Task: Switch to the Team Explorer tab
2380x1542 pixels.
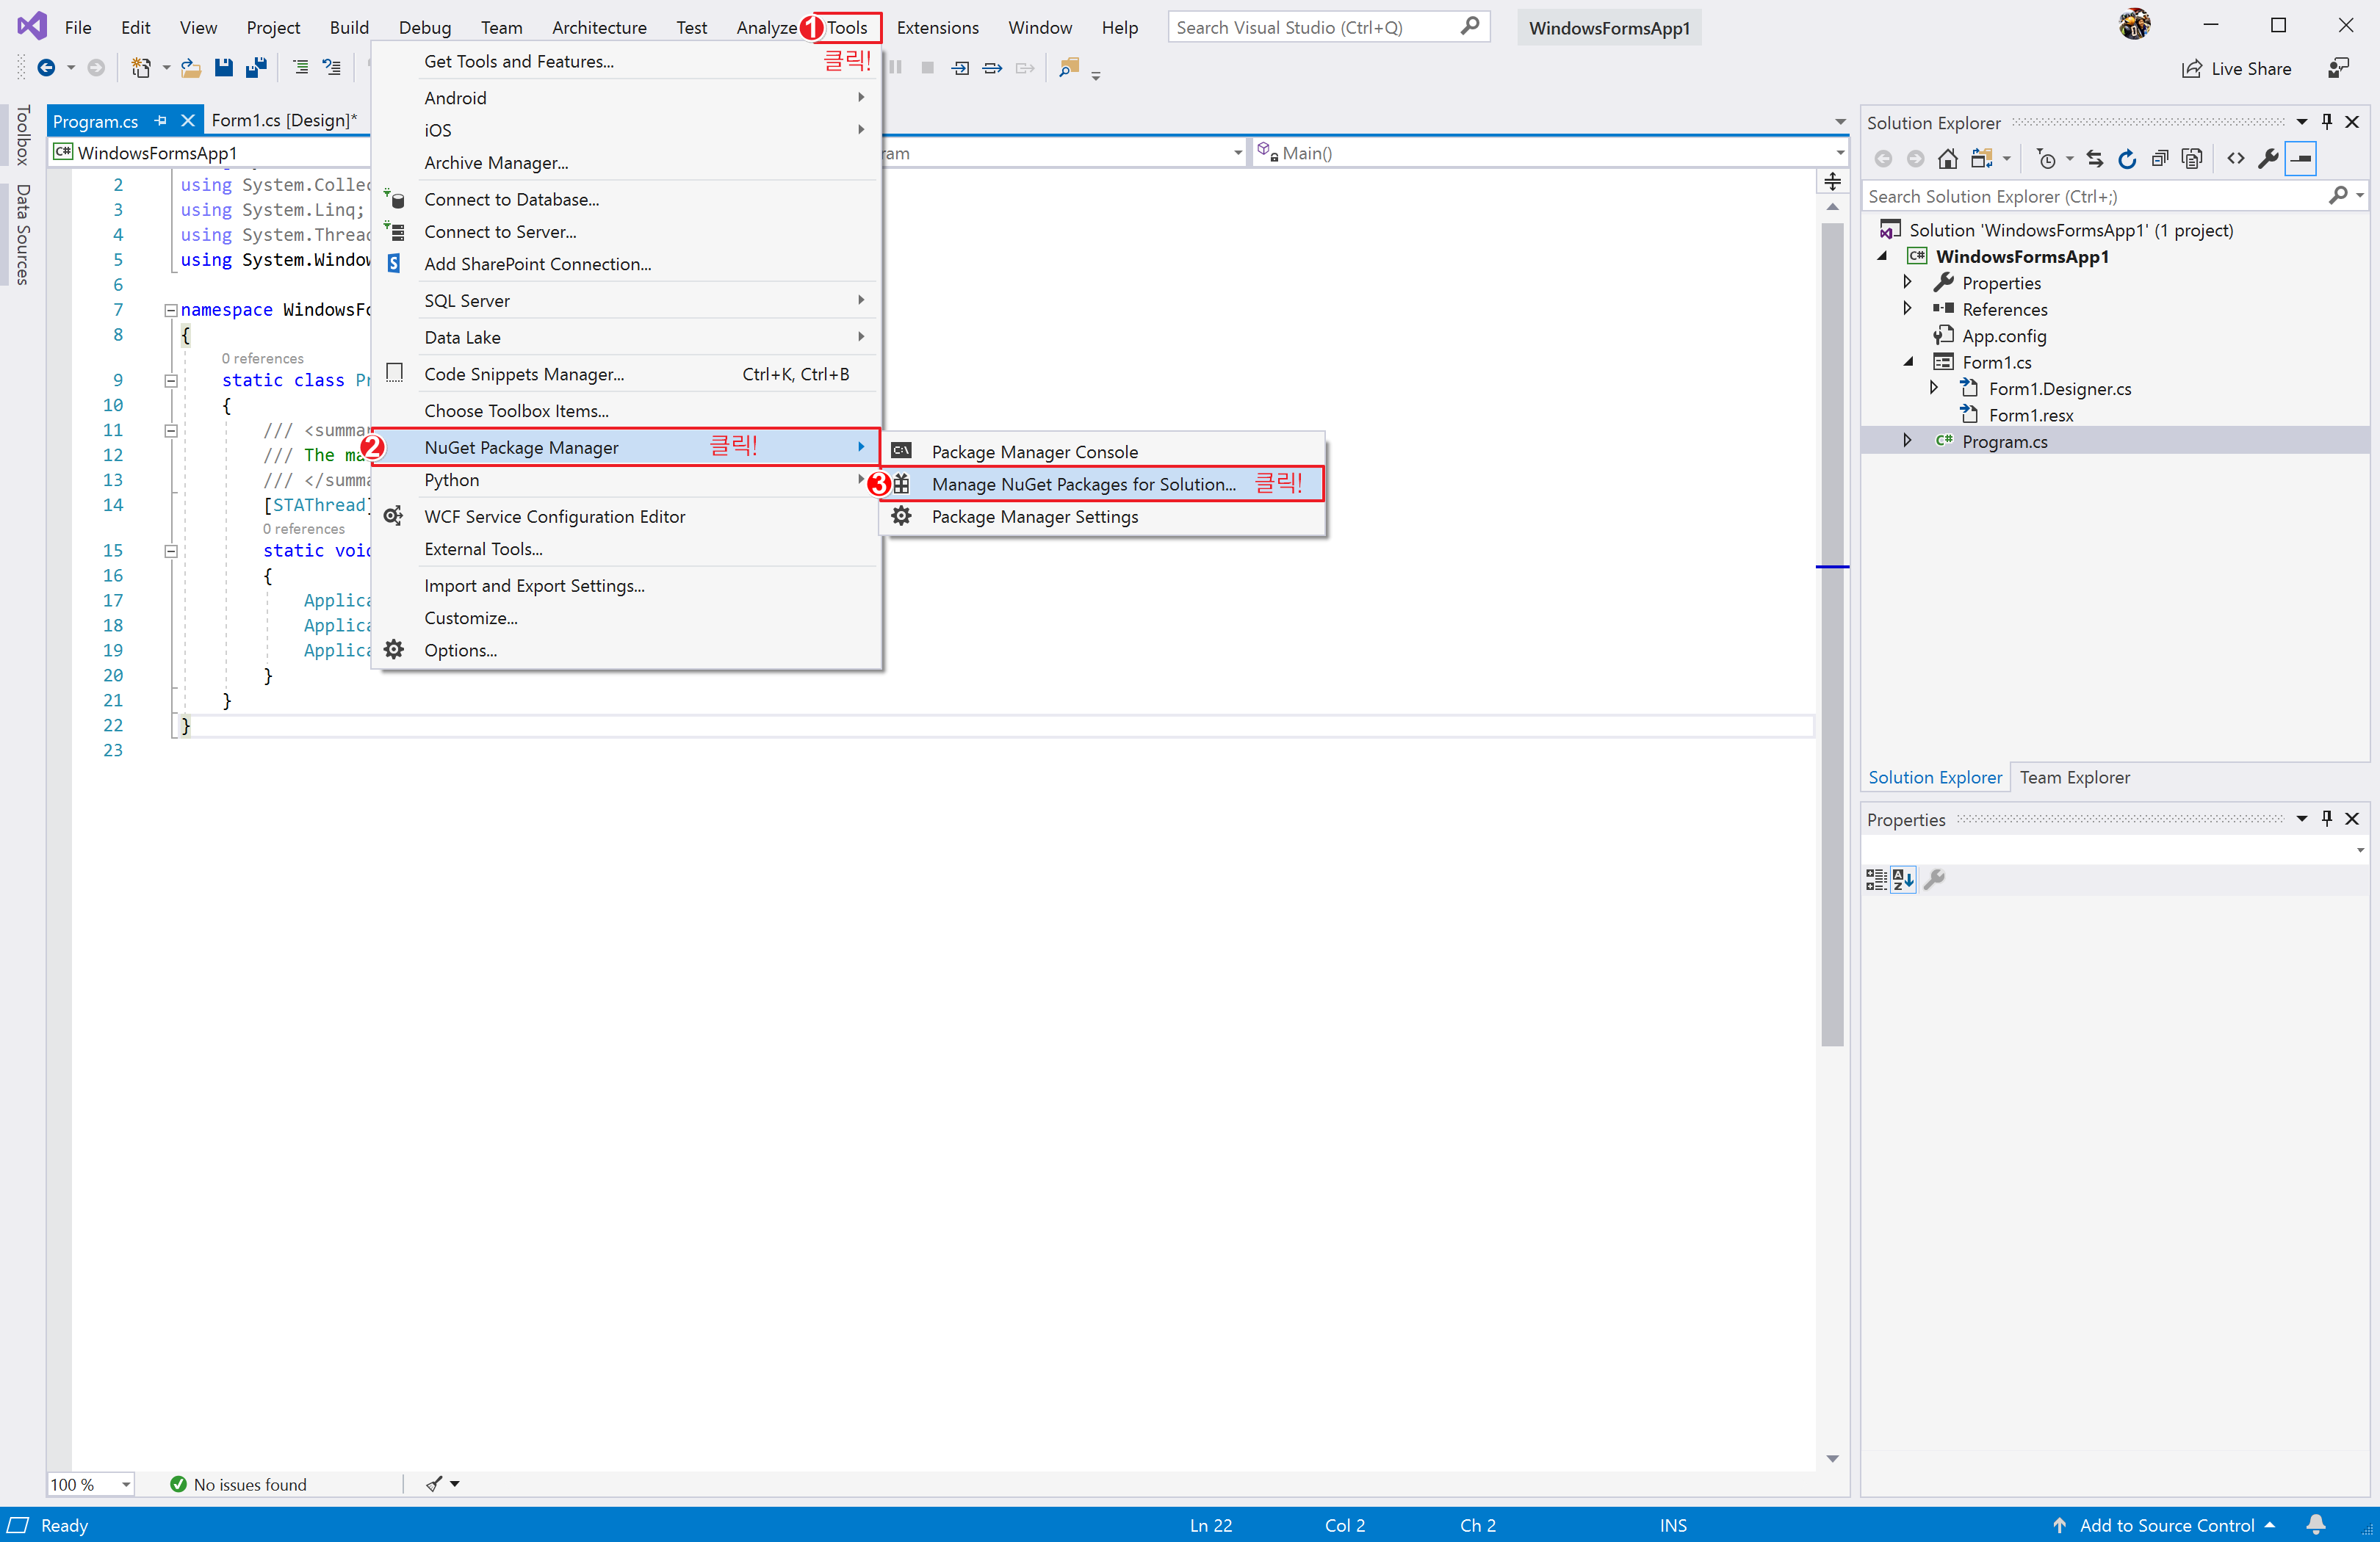Action: [2074, 776]
